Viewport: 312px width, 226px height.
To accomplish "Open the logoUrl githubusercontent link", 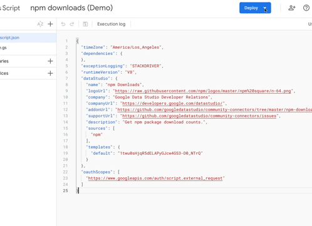I will 203,91.
